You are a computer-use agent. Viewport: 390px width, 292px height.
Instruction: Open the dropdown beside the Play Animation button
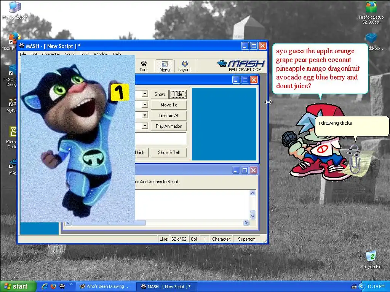(144, 126)
